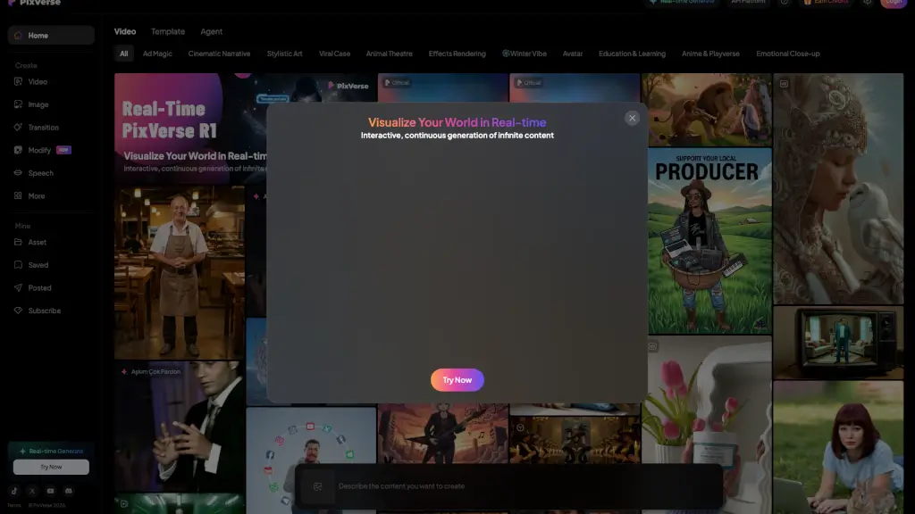This screenshot has height=514, width=915.
Task: Open the Discord social icon
Action: pos(69,491)
